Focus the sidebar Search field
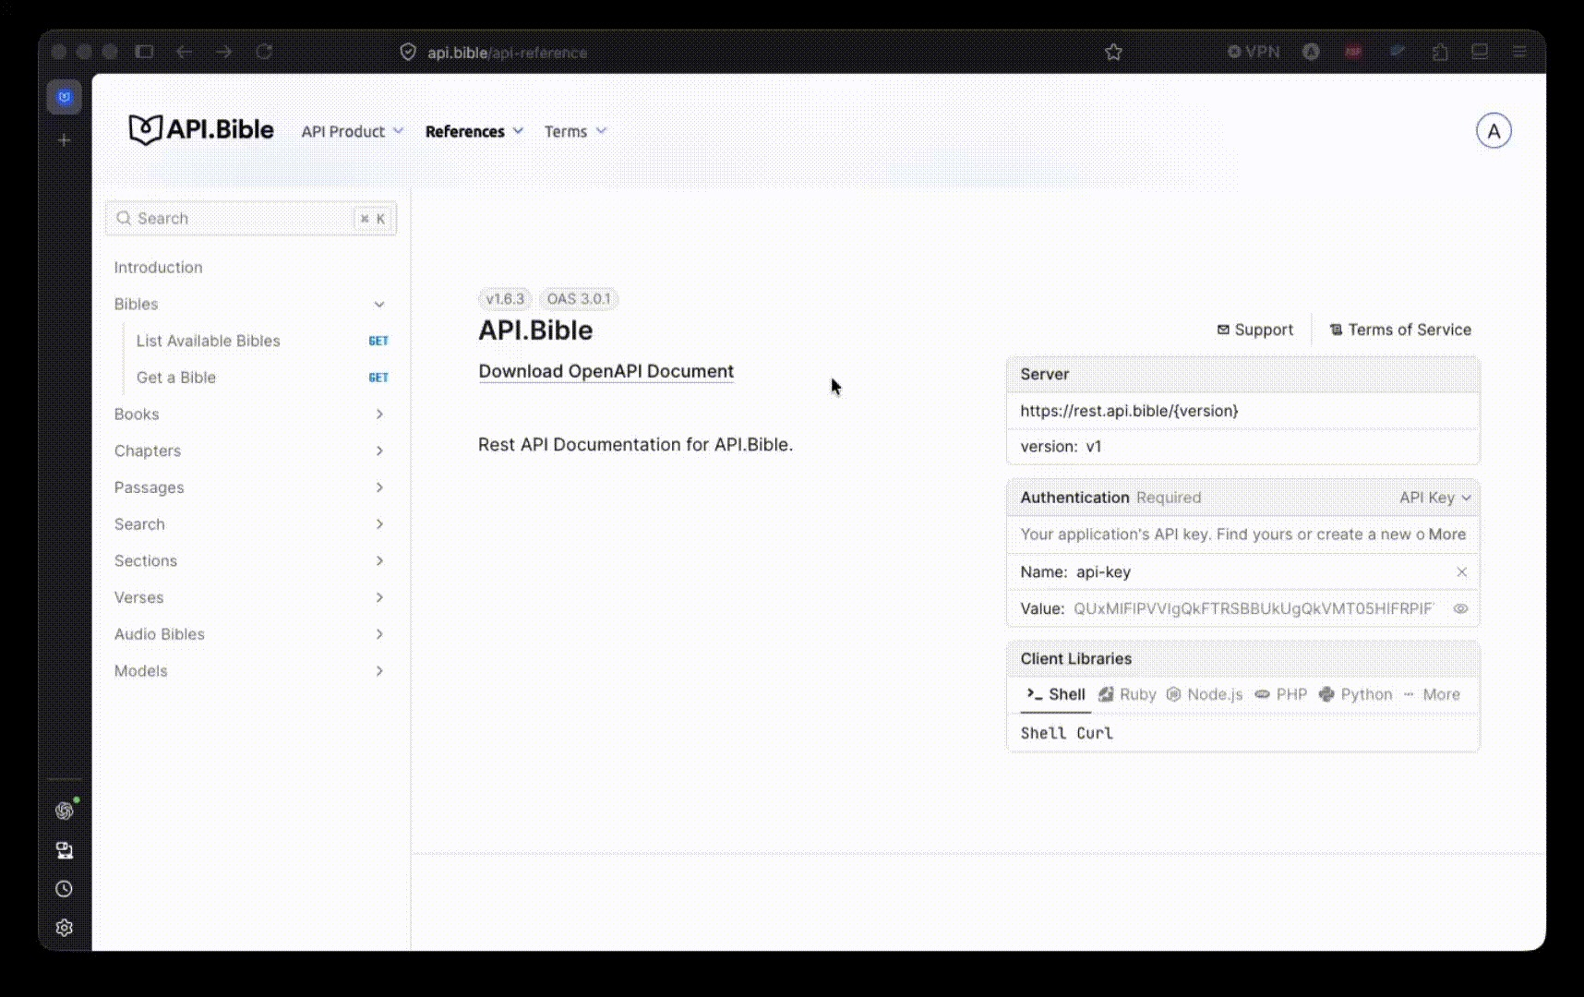 [x=251, y=219]
